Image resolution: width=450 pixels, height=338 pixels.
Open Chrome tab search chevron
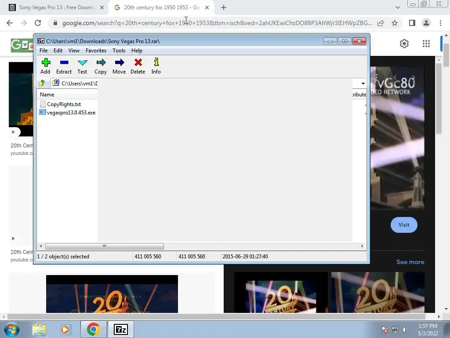click(x=397, y=8)
